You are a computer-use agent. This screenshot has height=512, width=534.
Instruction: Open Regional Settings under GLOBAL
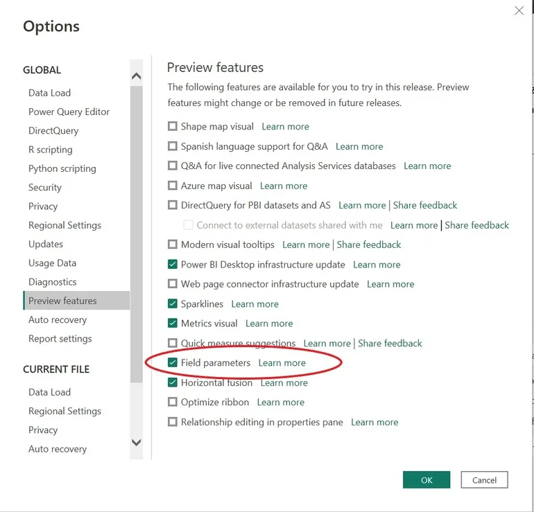pos(64,225)
